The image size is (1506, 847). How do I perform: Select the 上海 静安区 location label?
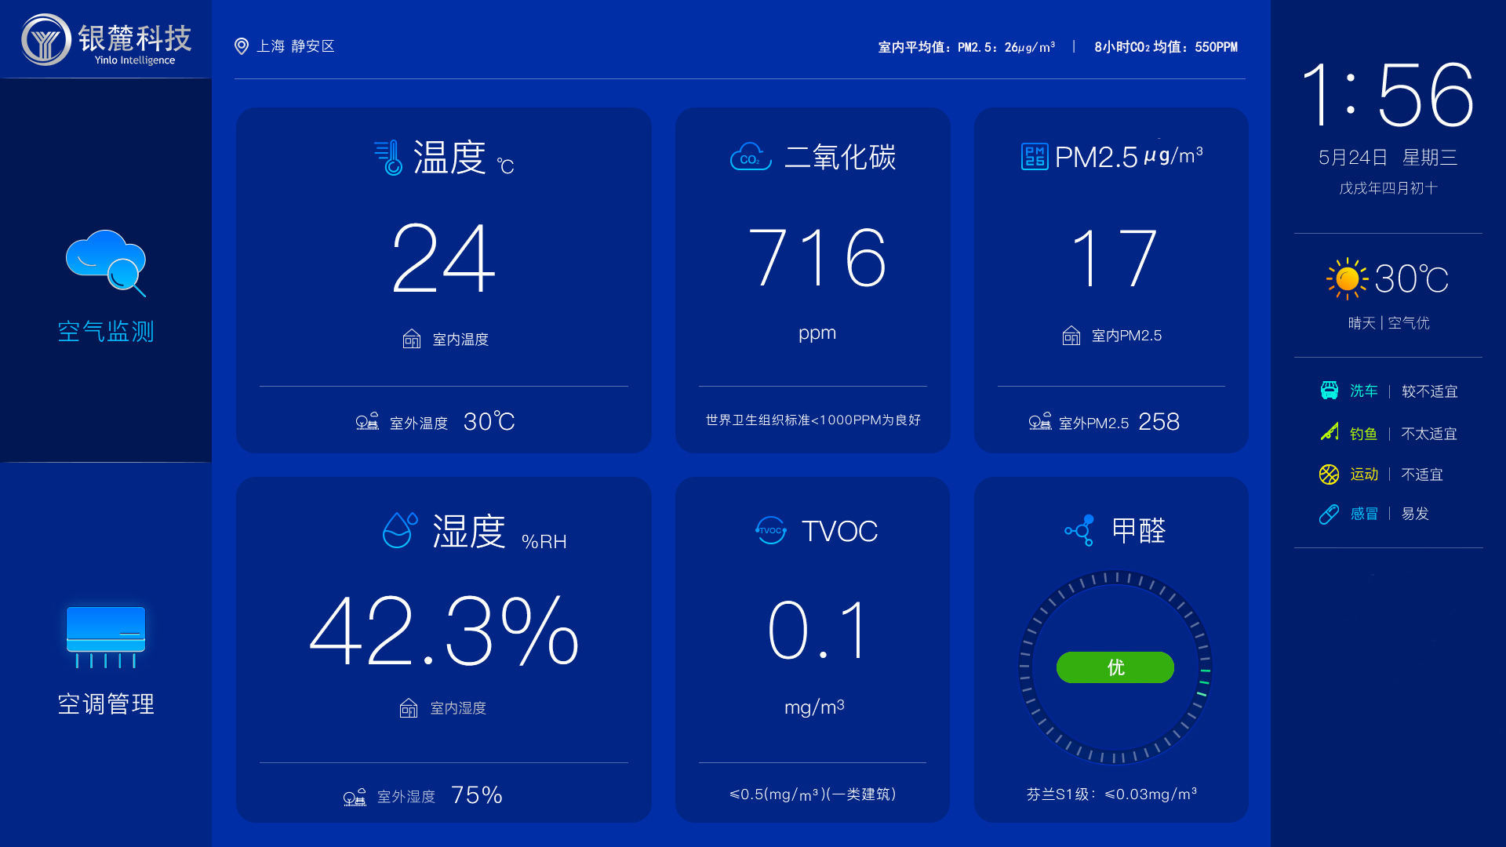click(296, 46)
